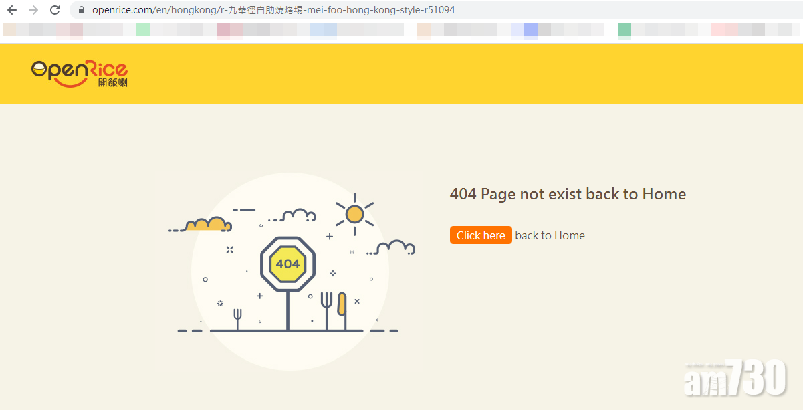The image size is (803, 410).
Task: Click the "404 Page not exist" heading
Action: (x=568, y=194)
